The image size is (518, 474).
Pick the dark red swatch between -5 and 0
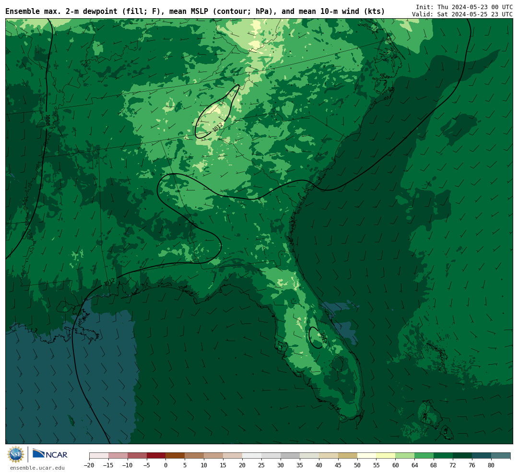156,456
